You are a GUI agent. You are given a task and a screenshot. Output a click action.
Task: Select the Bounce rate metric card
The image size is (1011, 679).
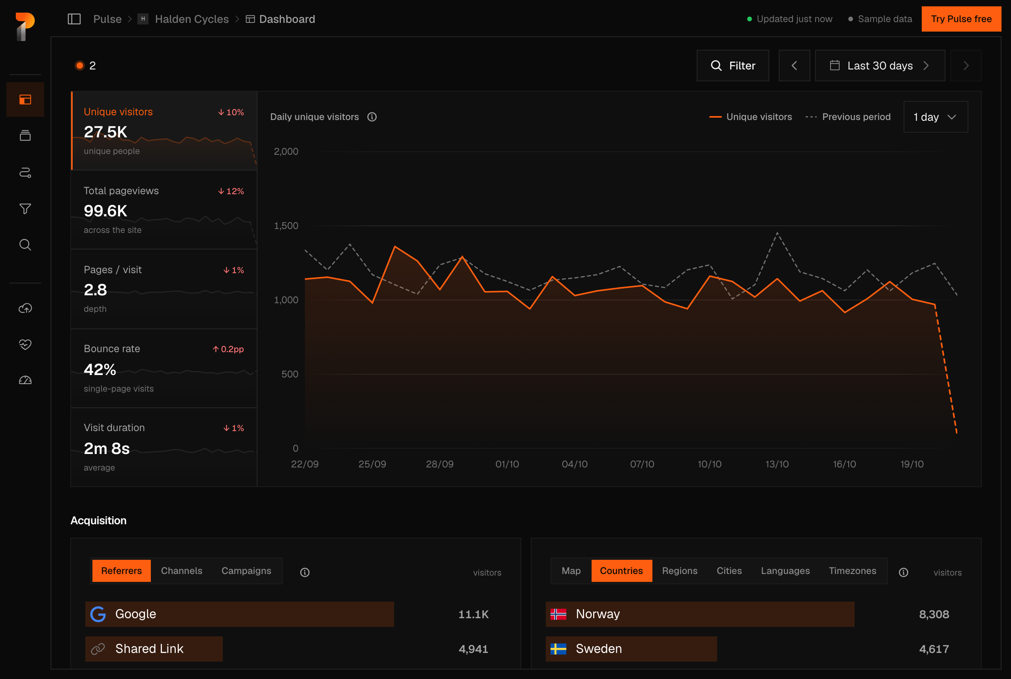(x=164, y=368)
